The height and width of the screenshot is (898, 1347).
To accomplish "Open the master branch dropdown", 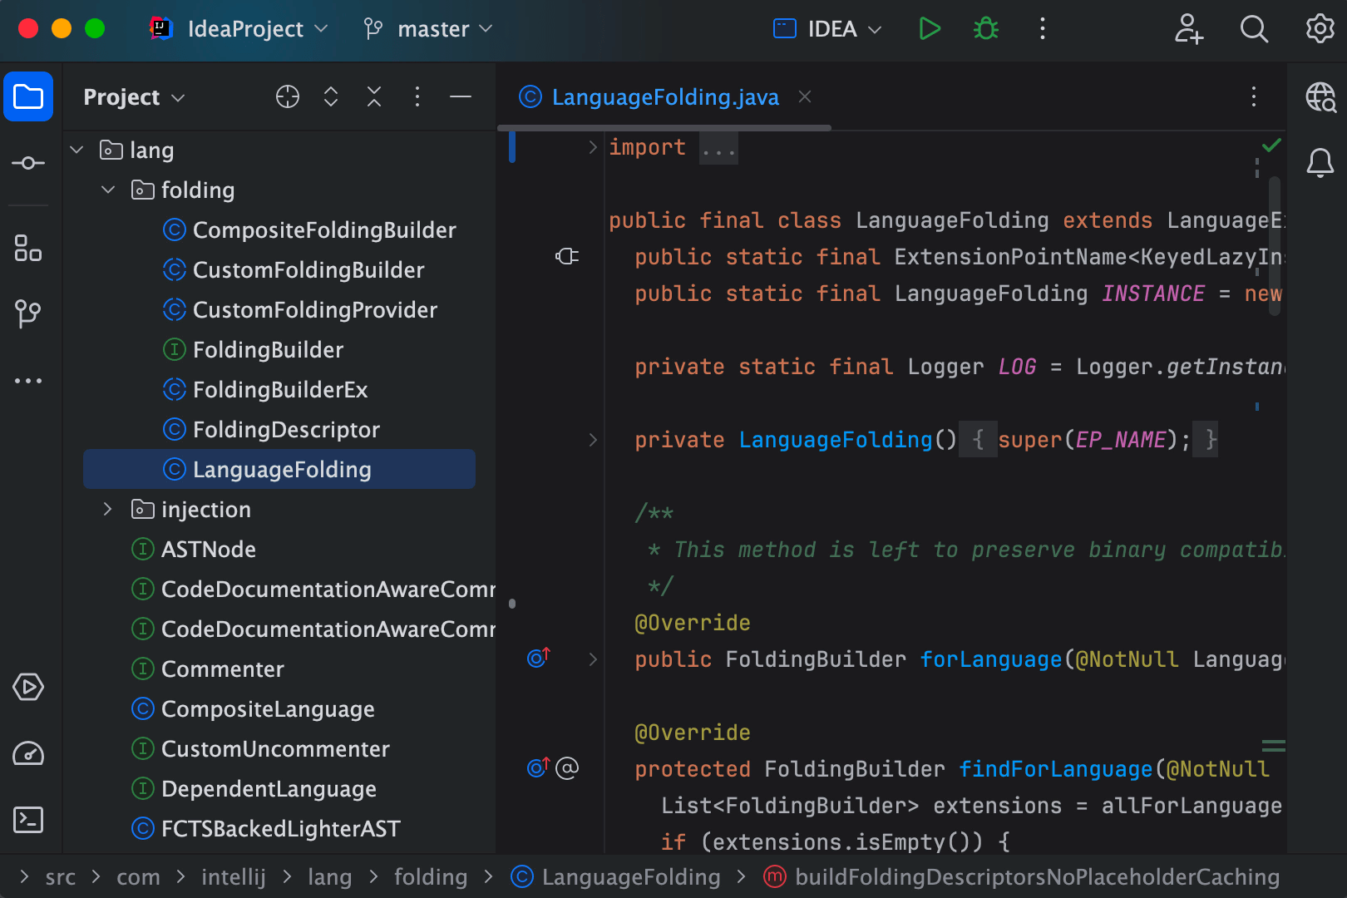I will (427, 28).
